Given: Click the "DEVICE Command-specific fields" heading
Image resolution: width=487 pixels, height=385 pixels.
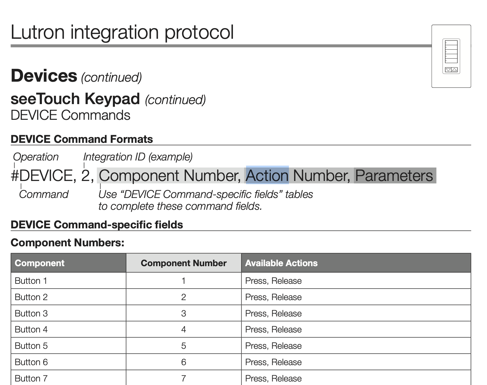Looking at the screenshot, I should [x=97, y=225].
